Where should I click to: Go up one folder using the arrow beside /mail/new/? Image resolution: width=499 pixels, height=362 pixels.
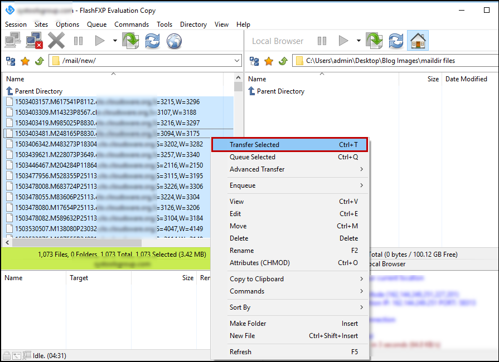(x=40, y=61)
